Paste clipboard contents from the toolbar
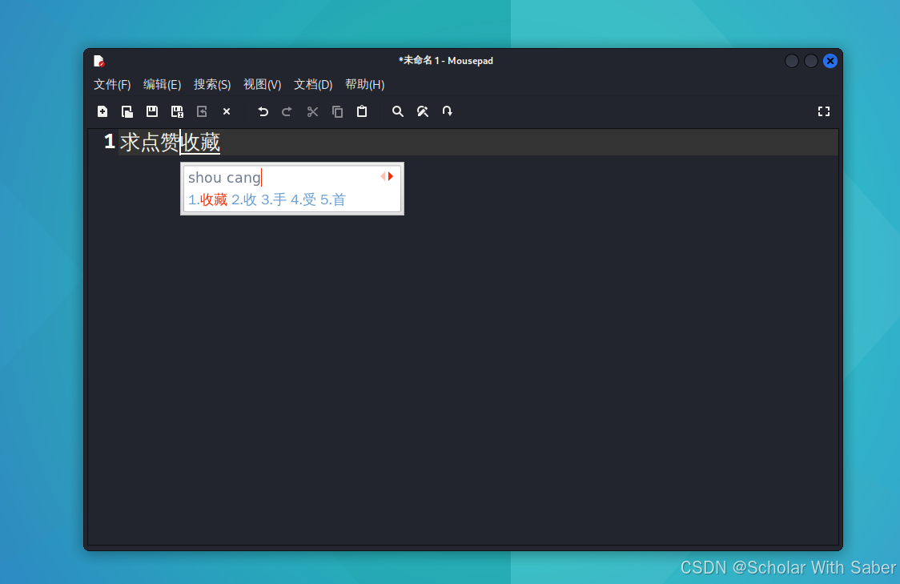Screen dimensions: 900x584 point(362,111)
